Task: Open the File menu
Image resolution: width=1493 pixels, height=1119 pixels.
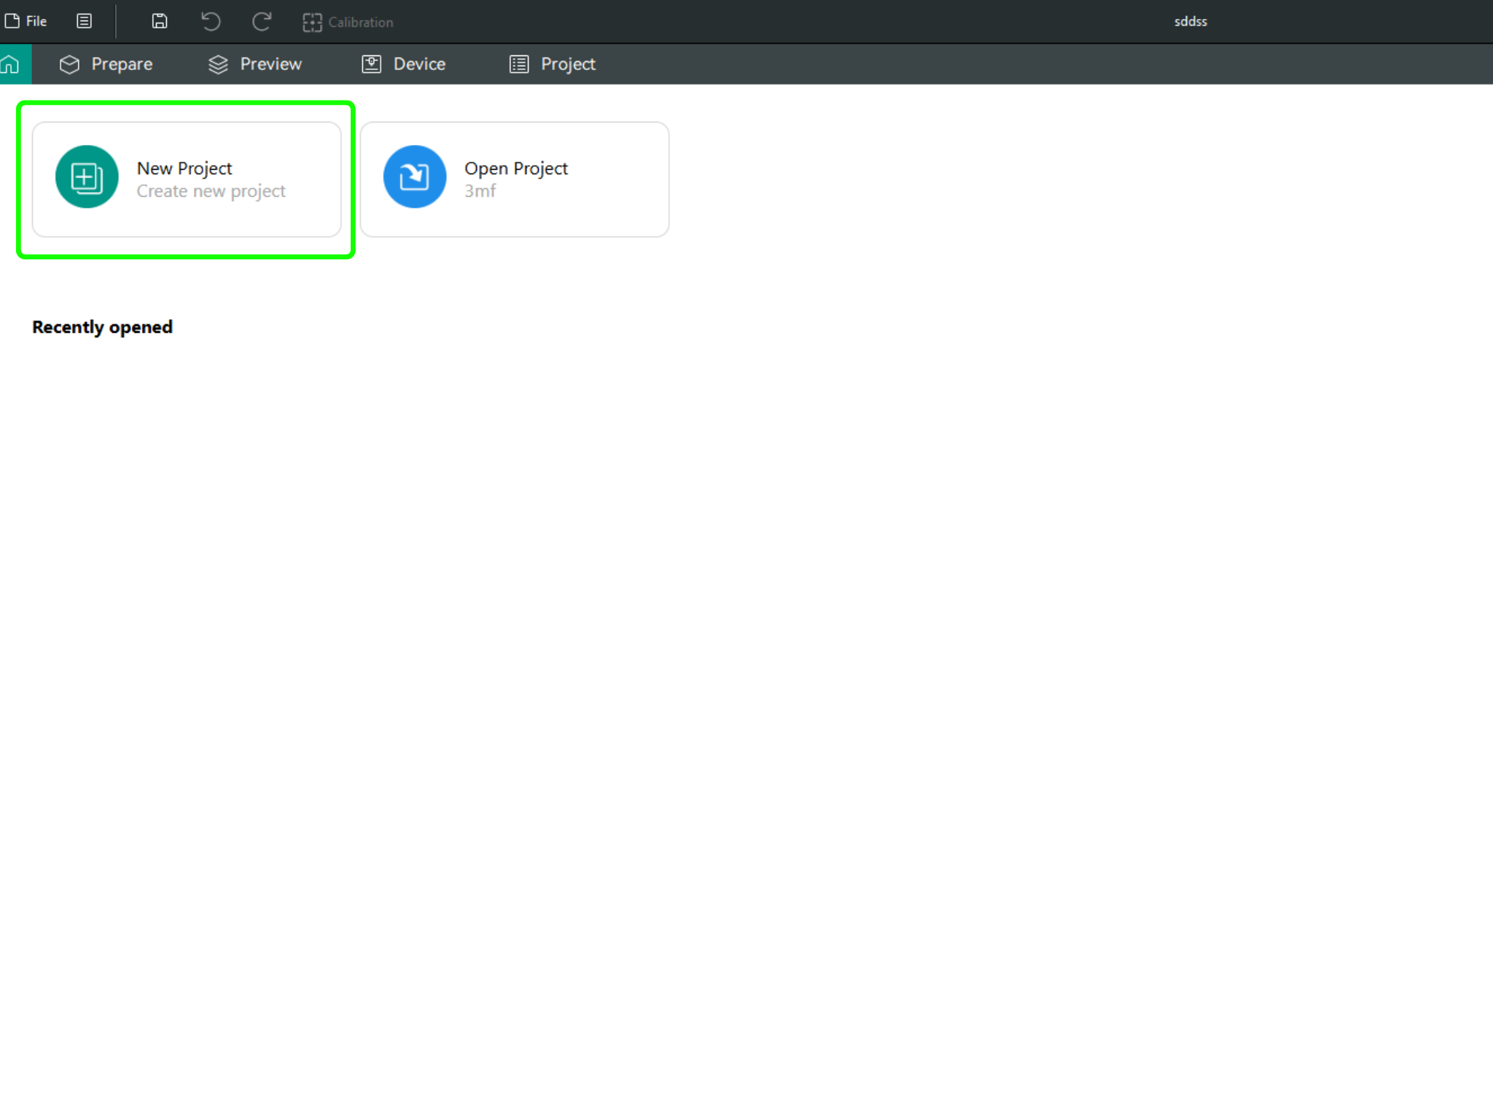Action: point(26,21)
